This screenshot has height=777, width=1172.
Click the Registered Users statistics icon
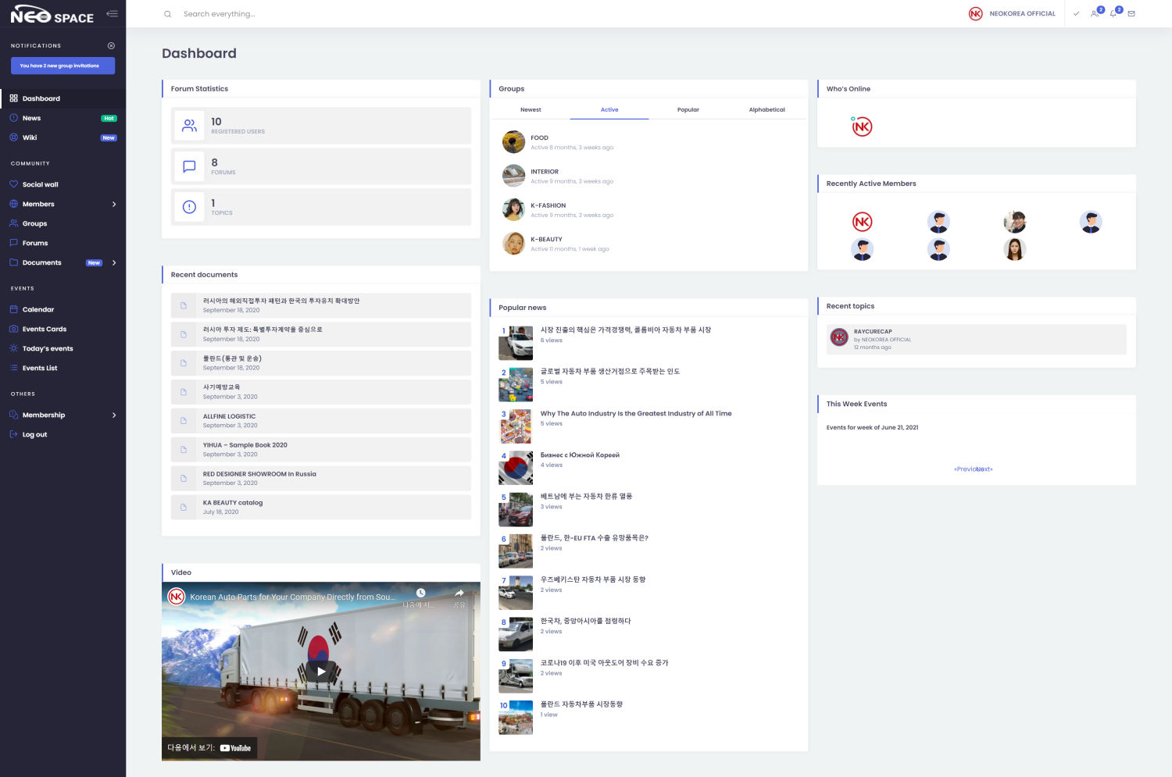pos(189,126)
